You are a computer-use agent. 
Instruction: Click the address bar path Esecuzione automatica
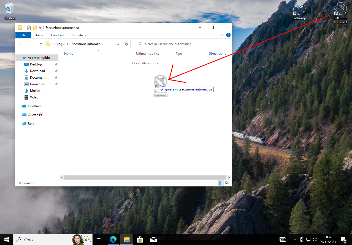pos(87,44)
